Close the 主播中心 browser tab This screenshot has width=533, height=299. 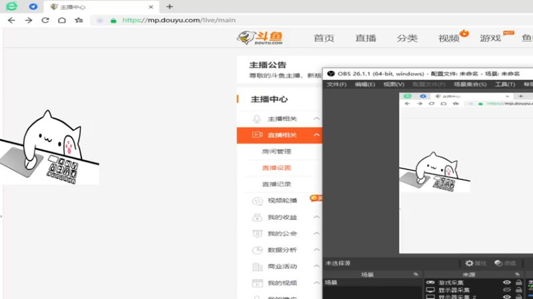[x=151, y=7]
